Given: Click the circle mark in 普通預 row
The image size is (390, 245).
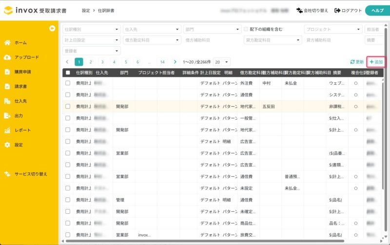Looking at the screenshot, I should (x=356, y=177).
